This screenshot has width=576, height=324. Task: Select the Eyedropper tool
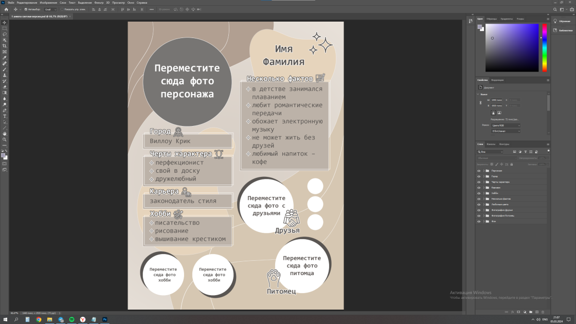pyautogui.click(x=5, y=58)
